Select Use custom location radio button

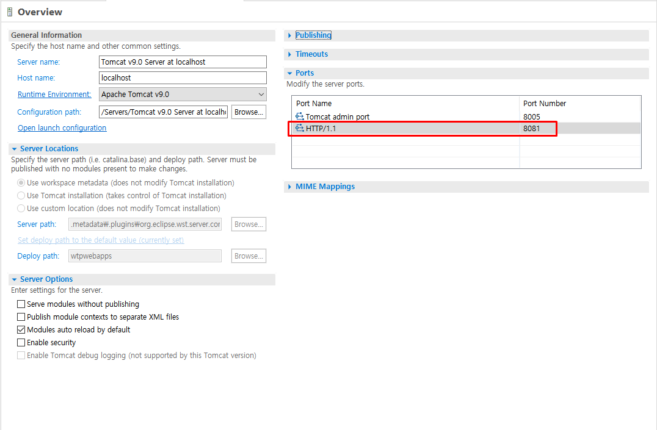[21, 208]
